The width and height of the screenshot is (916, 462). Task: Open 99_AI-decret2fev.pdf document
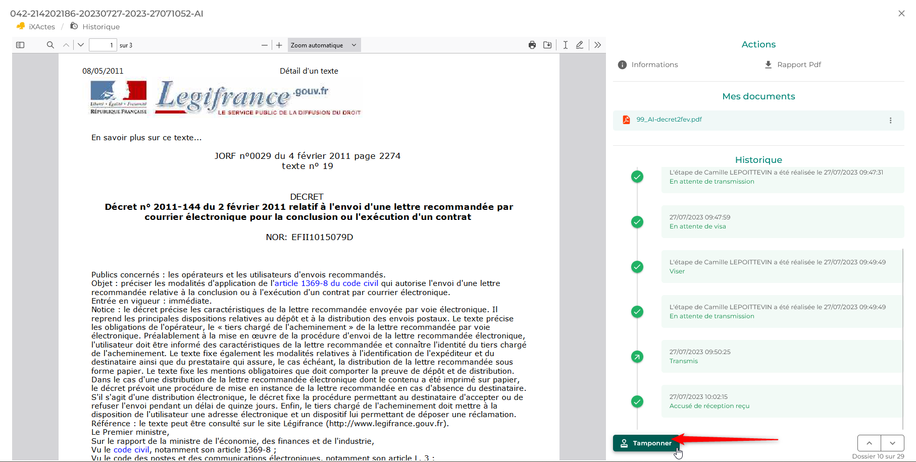[x=669, y=120]
